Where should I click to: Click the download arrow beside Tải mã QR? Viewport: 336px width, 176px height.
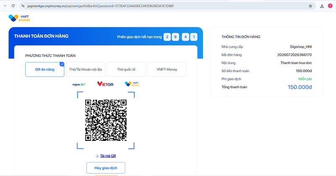[97, 156]
